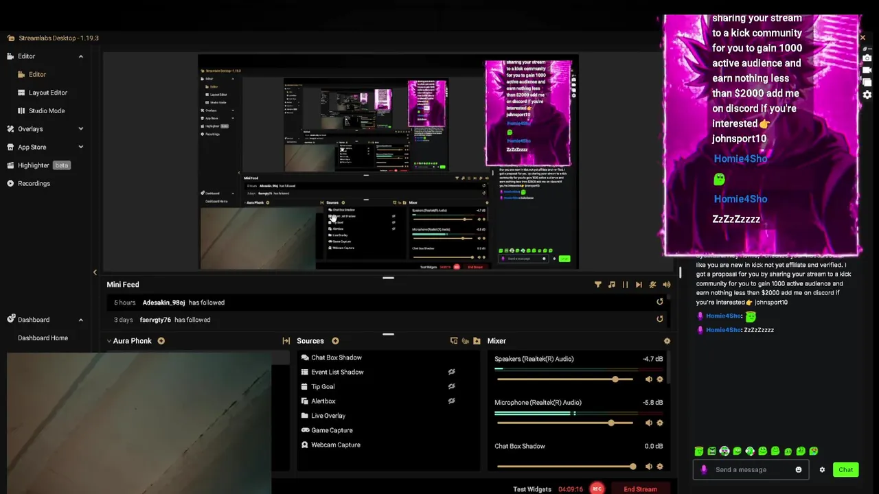Click the first icon right of Sources header
Screen dimensions: 879x494
click(454, 341)
